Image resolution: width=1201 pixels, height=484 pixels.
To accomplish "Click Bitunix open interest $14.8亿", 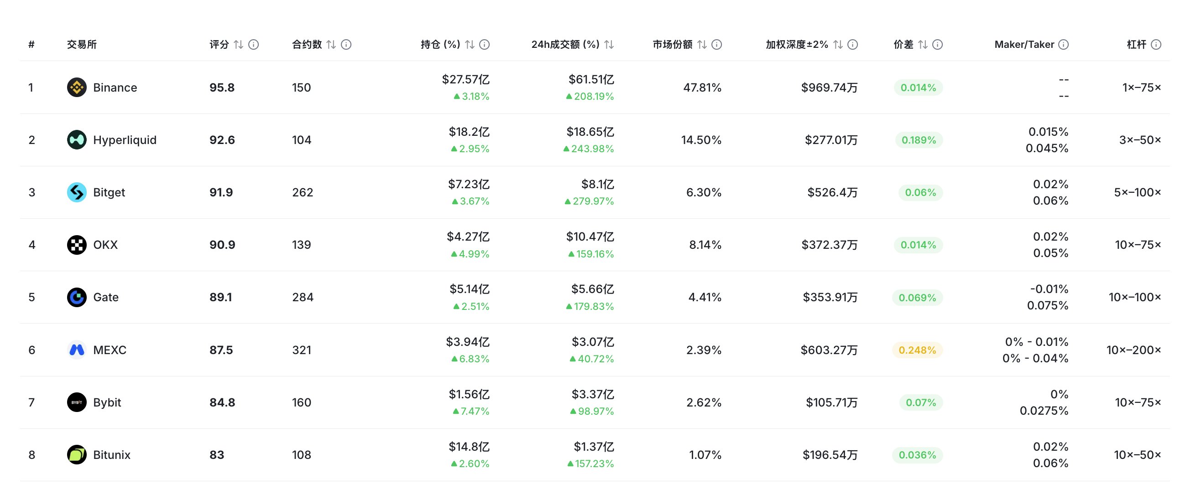I will (469, 447).
